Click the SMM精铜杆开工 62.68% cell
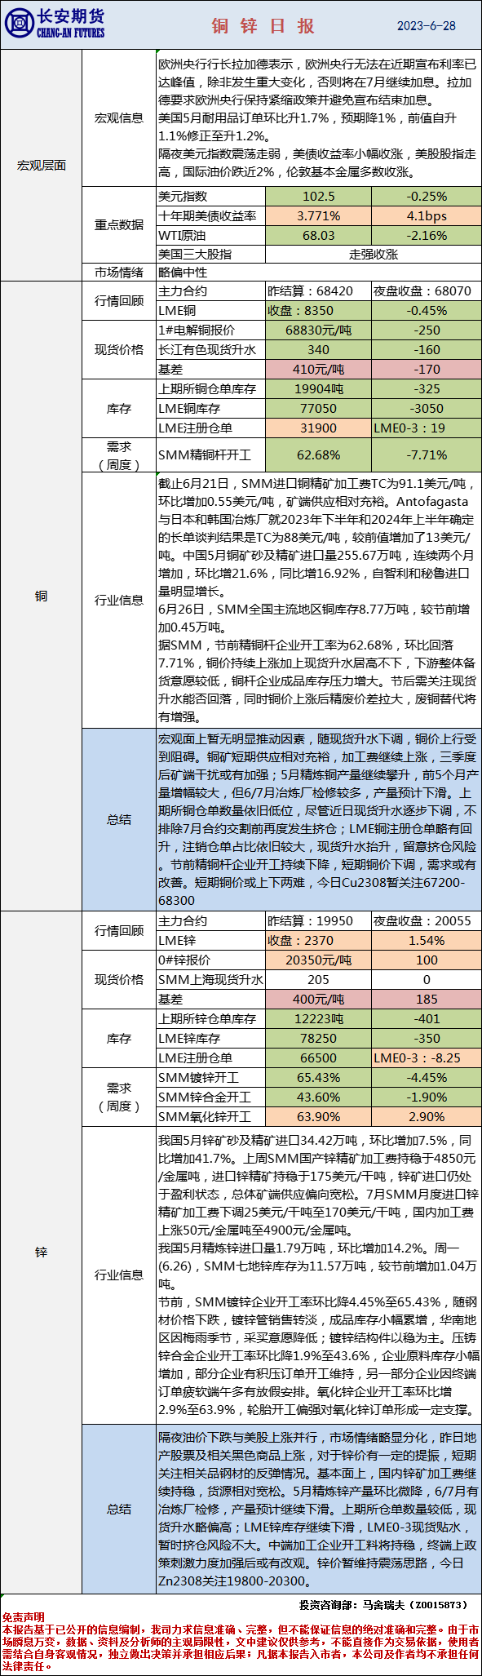The image size is (482, 1676). tap(318, 454)
